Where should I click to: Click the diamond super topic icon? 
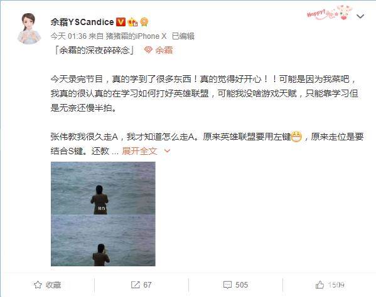148,50
